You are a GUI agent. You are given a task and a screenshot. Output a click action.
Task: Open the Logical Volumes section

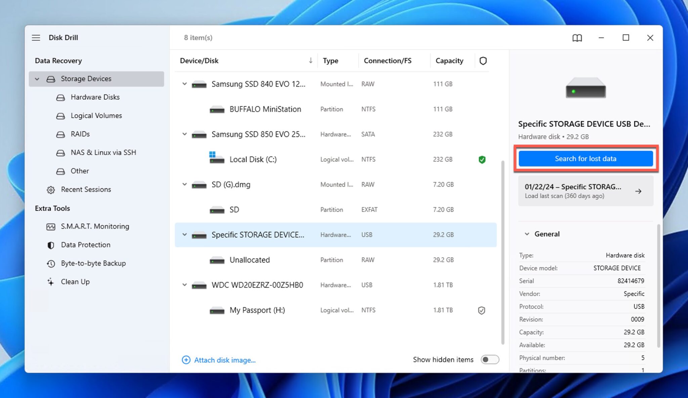[96, 115]
